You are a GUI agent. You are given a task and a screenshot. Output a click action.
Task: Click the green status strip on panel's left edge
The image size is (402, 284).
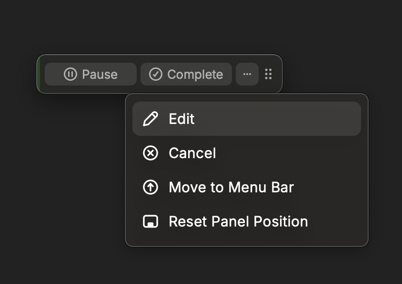tap(38, 74)
